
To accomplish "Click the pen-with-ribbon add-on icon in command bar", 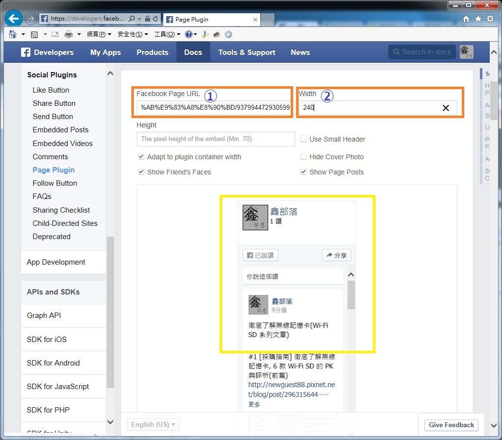I will 205,34.
